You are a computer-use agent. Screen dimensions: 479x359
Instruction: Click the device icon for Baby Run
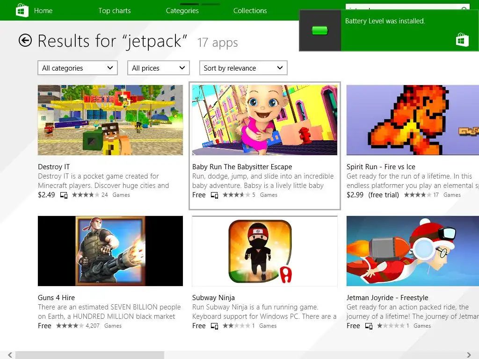point(214,195)
